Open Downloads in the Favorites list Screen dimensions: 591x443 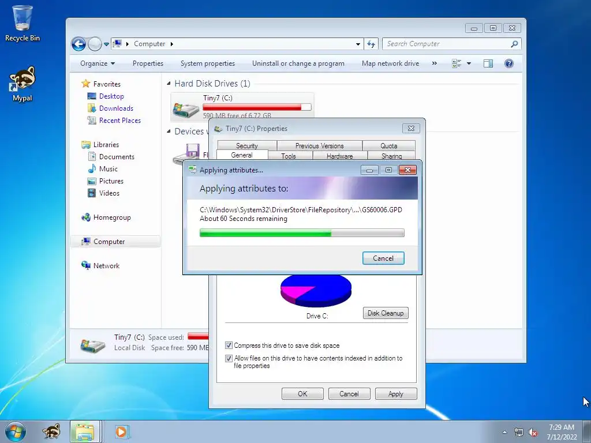tap(115, 108)
